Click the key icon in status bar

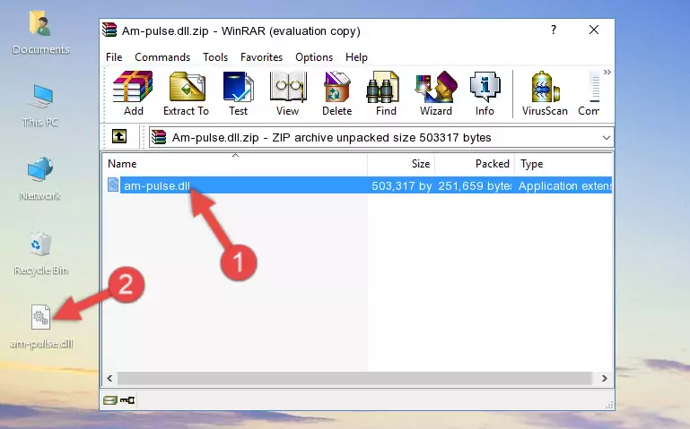click(127, 400)
